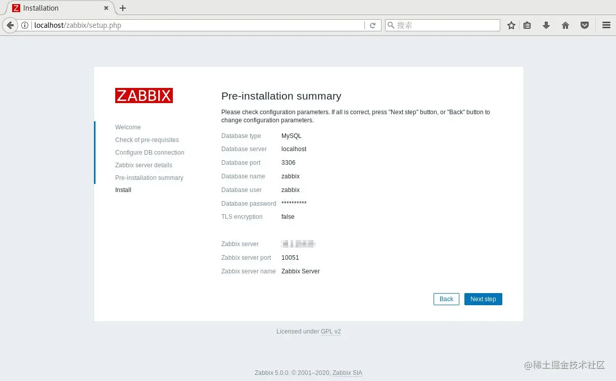Click the 10051 server port value

[x=290, y=258]
